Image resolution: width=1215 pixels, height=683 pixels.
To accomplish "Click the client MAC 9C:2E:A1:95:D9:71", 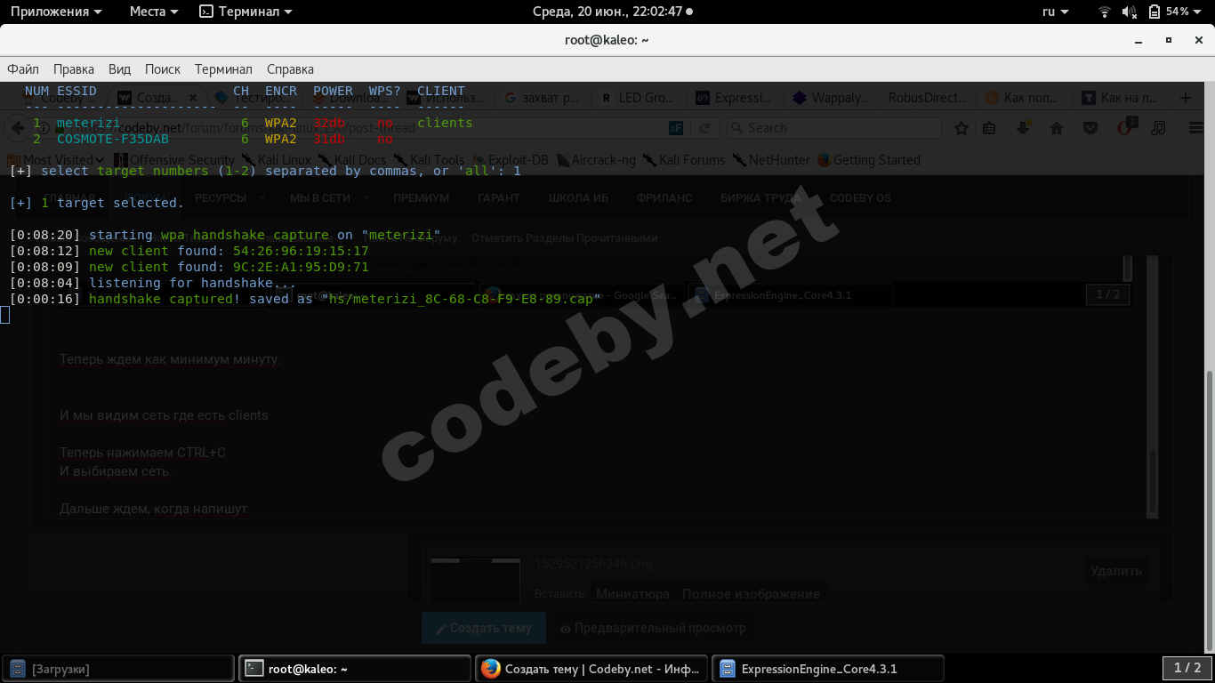I will (x=301, y=267).
